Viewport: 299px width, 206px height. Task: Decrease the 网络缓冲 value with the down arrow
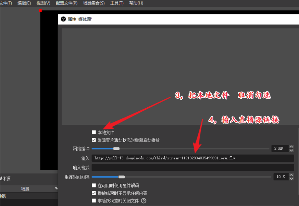pos(291,150)
